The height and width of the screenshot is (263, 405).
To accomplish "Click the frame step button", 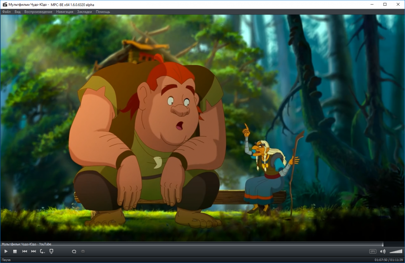I will (43, 251).
